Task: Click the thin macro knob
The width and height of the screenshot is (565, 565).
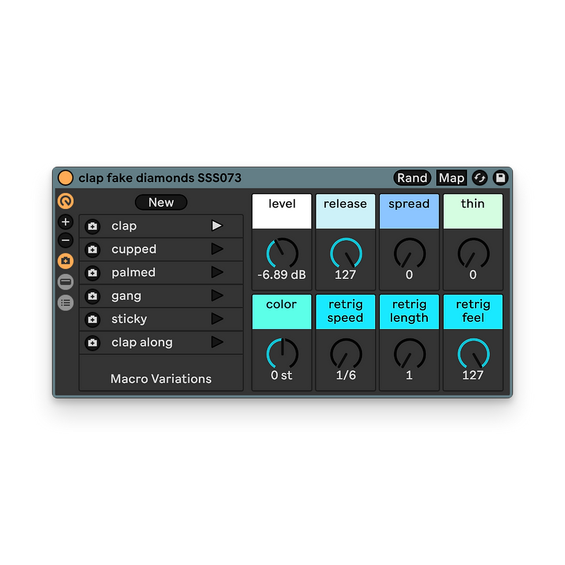Action: pos(473,253)
